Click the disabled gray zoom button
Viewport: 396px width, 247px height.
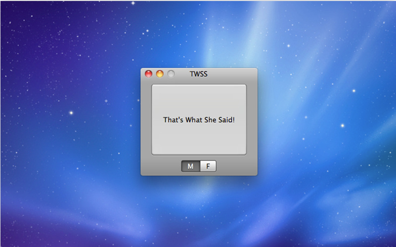coord(171,74)
